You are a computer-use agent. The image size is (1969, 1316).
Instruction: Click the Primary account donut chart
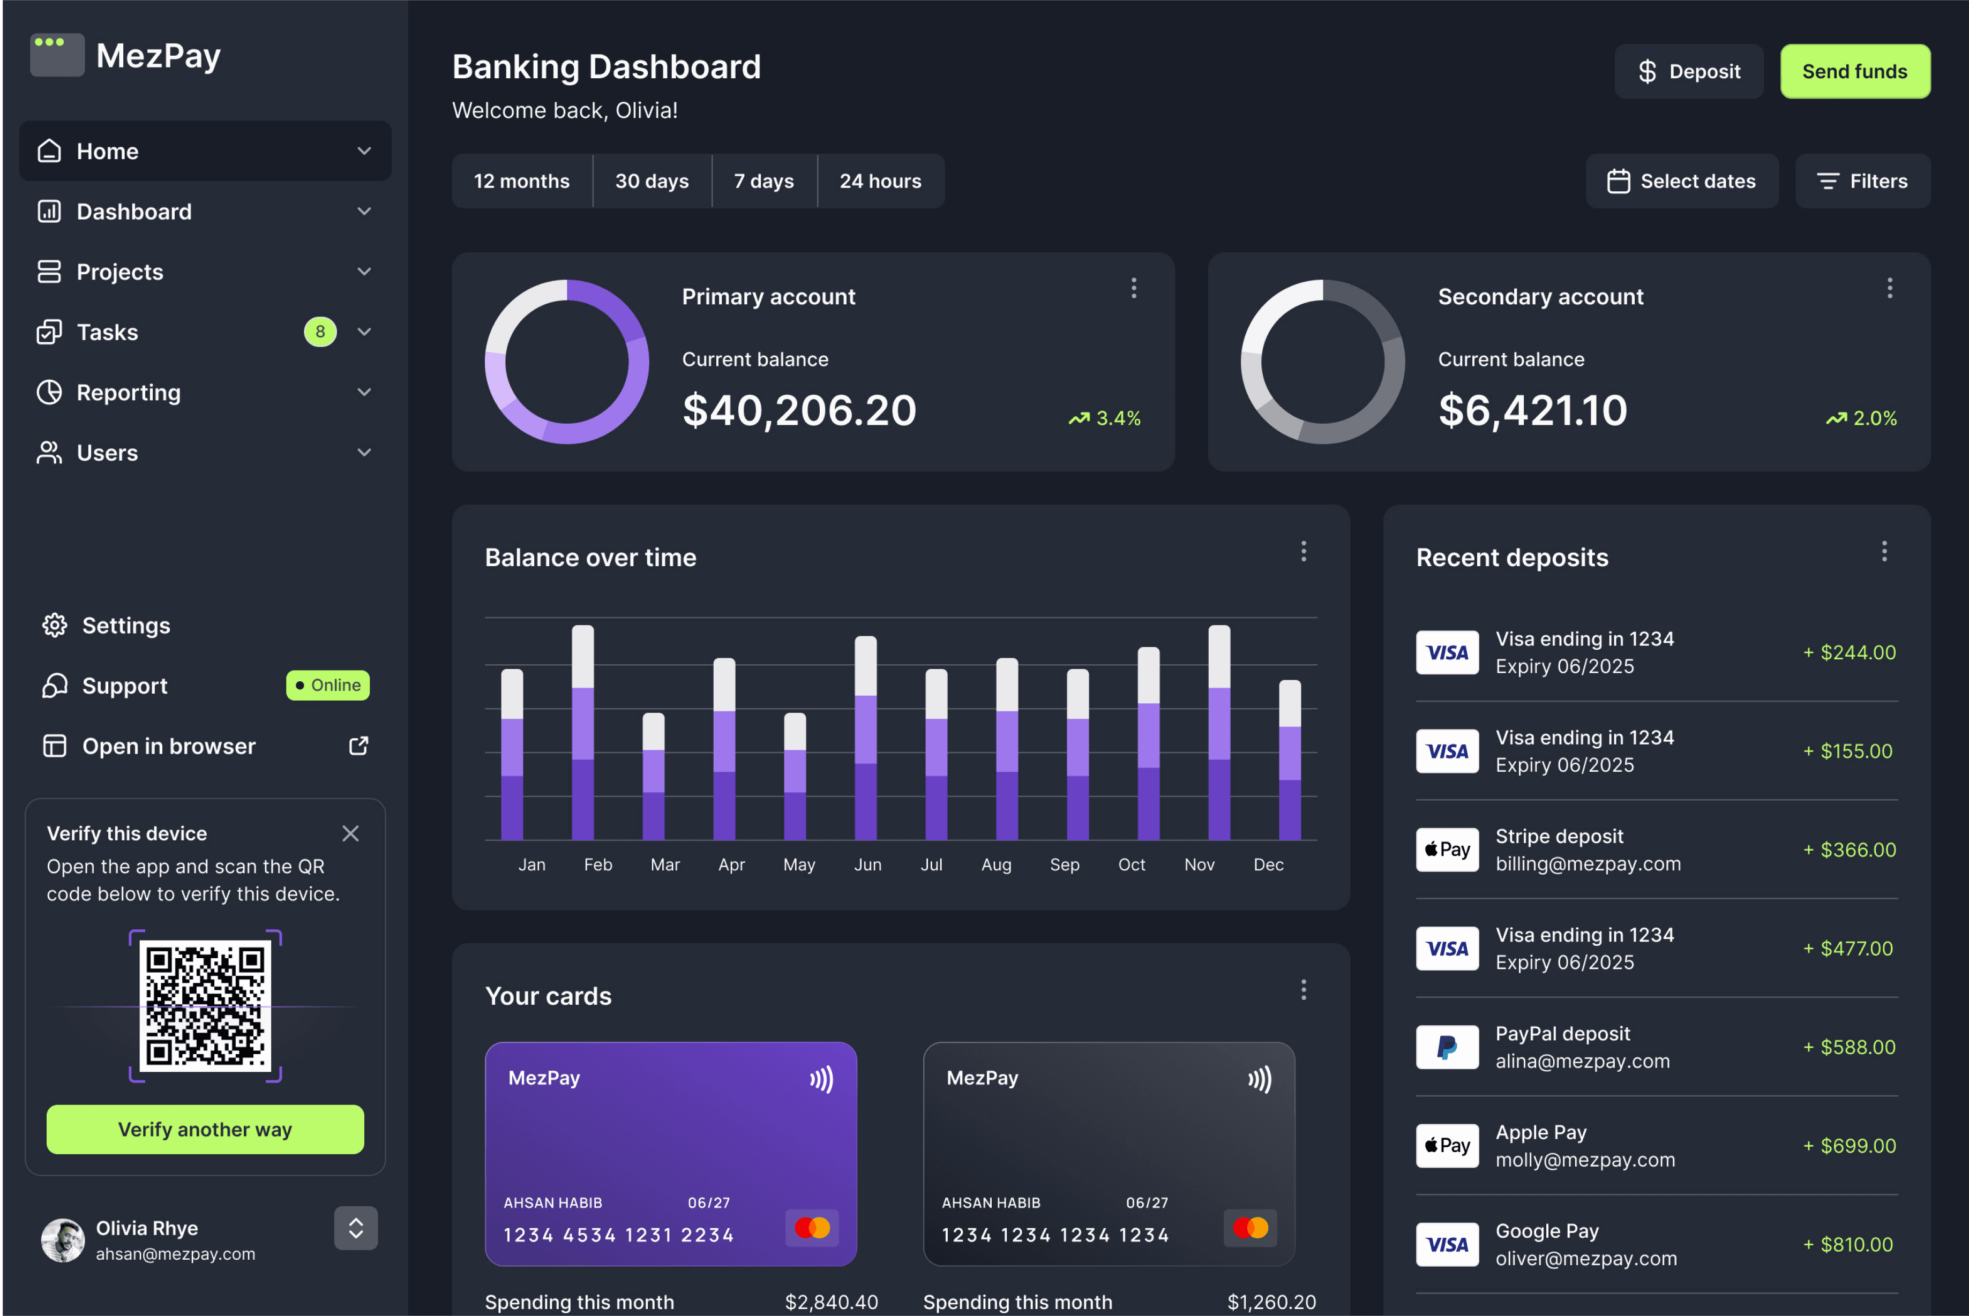[567, 362]
